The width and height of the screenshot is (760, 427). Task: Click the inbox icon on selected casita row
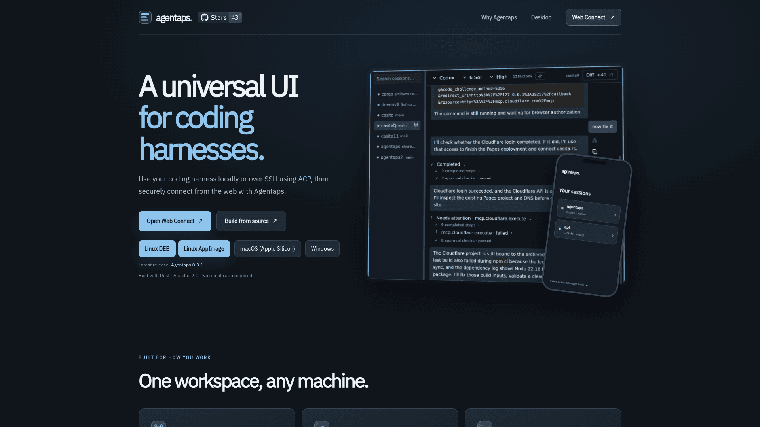coord(416,125)
